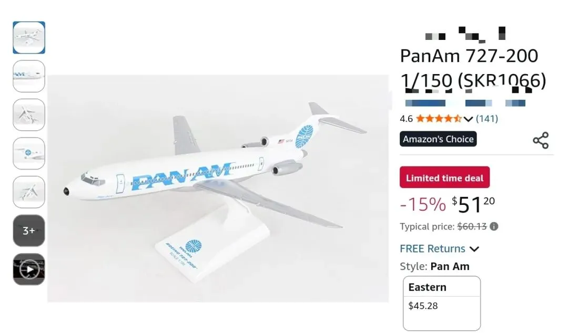Click the Limited time deal badge
The height and width of the screenshot is (333, 568).
(x=444, y=178)
